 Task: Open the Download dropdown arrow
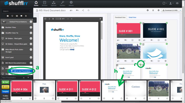pos(180,10)
